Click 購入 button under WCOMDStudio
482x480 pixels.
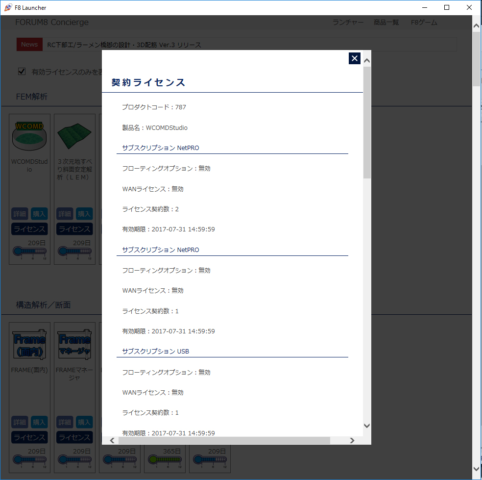pos(39,214)
